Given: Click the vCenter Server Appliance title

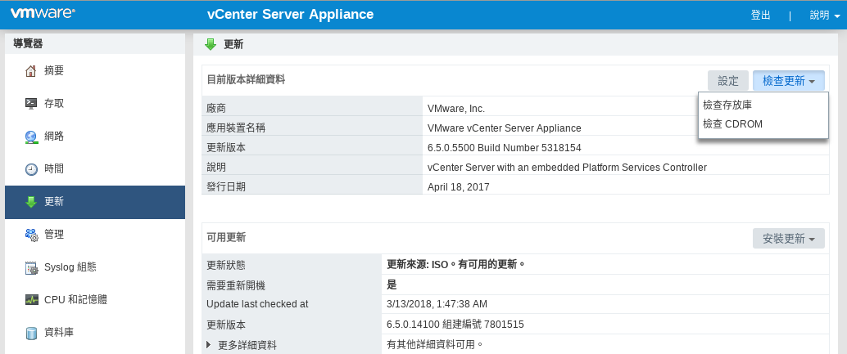Looking at the screenshot, I should (291, 14).
